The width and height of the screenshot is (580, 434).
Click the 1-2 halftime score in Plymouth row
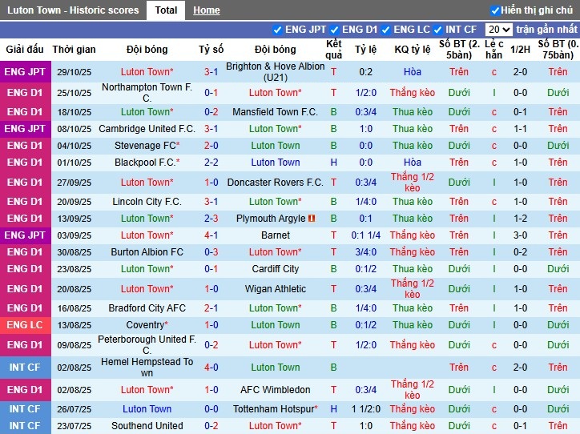[x=520, y=219]
